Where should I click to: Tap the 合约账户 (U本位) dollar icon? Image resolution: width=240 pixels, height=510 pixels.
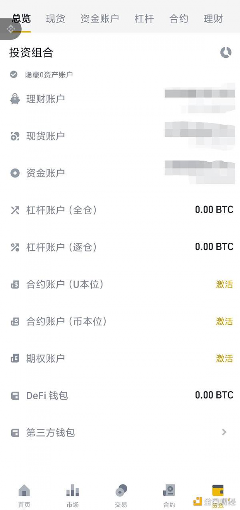pyautogui.click(x=15, y=284)
